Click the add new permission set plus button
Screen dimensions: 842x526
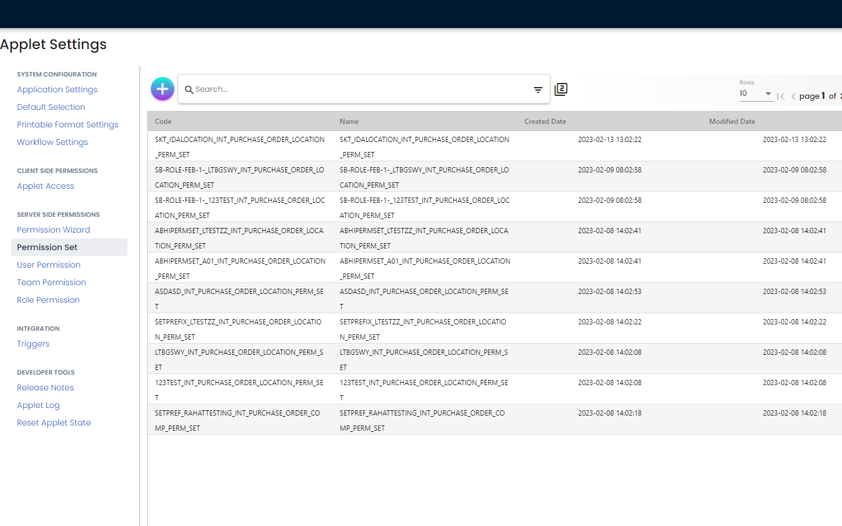(x=163, y=89)
